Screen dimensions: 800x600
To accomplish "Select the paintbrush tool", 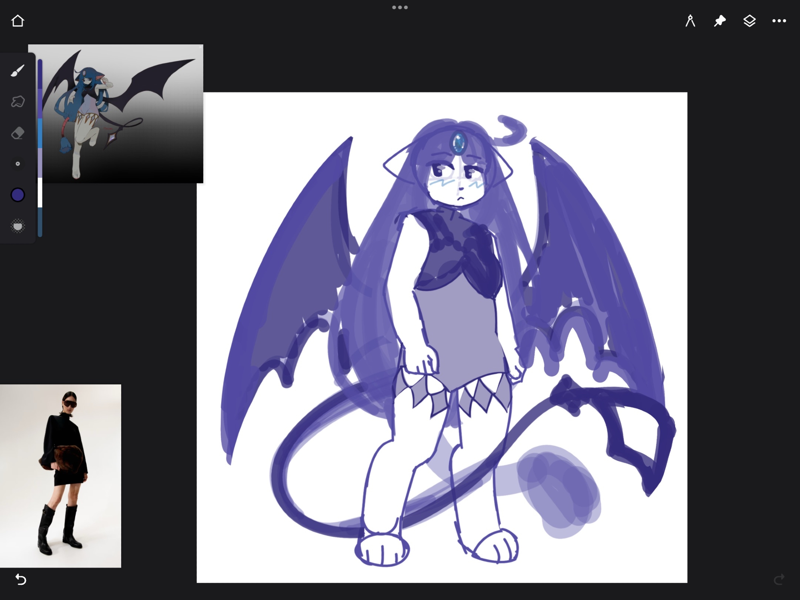I will 18,71.
